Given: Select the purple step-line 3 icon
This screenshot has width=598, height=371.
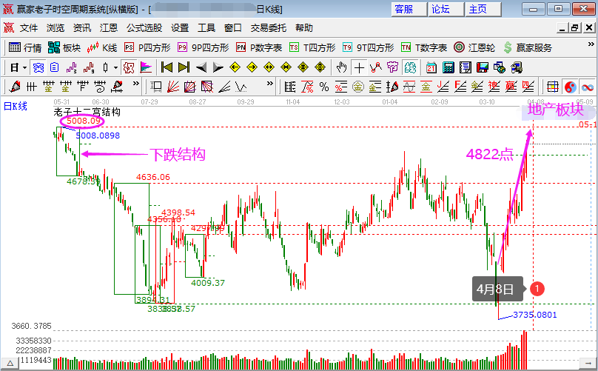Looking at the screenshot, I should (x=71, y=68).
